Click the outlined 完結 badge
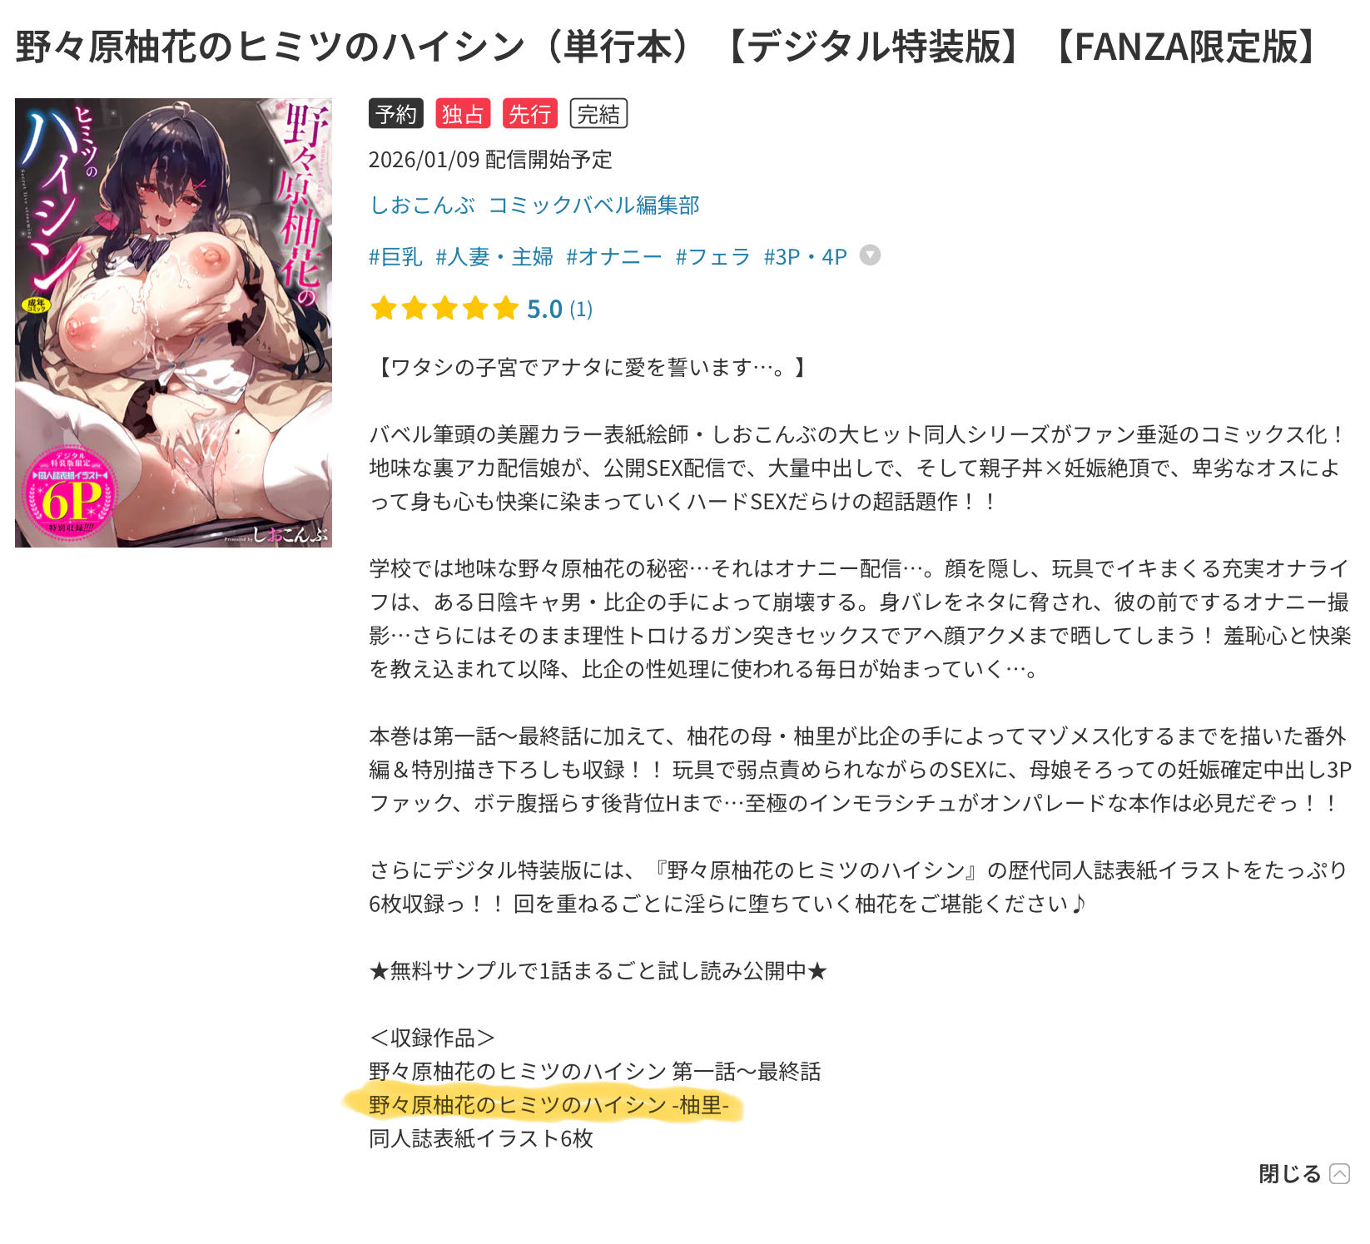 coord(598,114)
